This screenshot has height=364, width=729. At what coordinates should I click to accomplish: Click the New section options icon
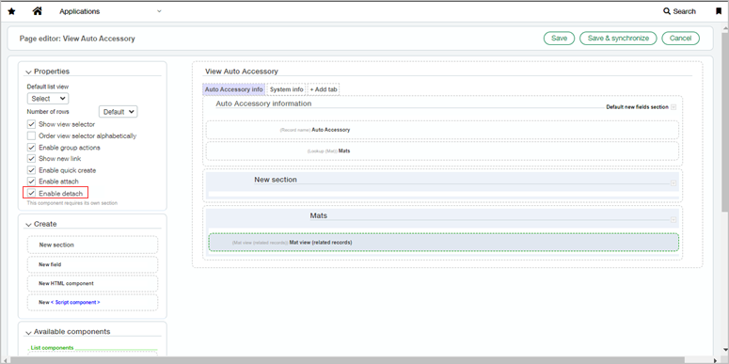674,183
